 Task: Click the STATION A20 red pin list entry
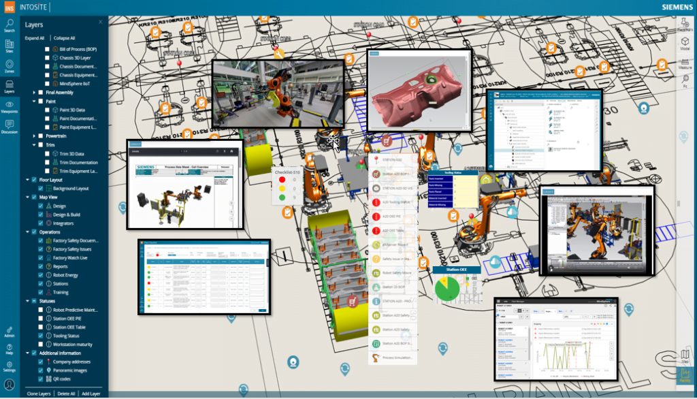point(393,160)
